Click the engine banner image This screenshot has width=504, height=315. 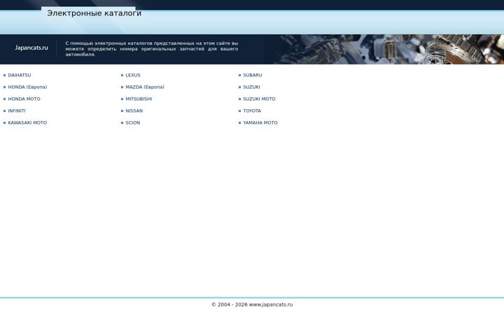[384, 49]
